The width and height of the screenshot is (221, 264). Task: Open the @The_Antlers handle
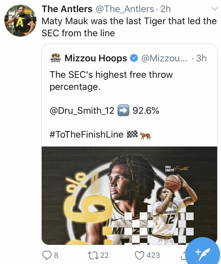tap(125, 9)
